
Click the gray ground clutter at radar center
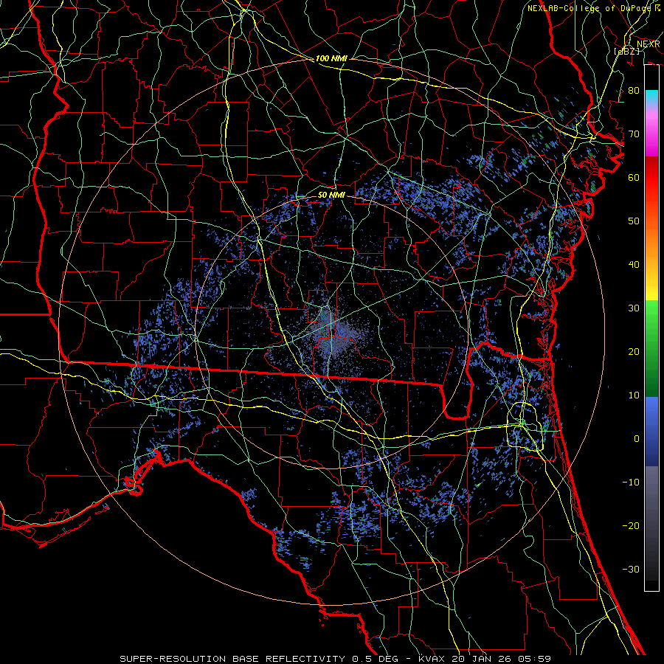point(333,334)
